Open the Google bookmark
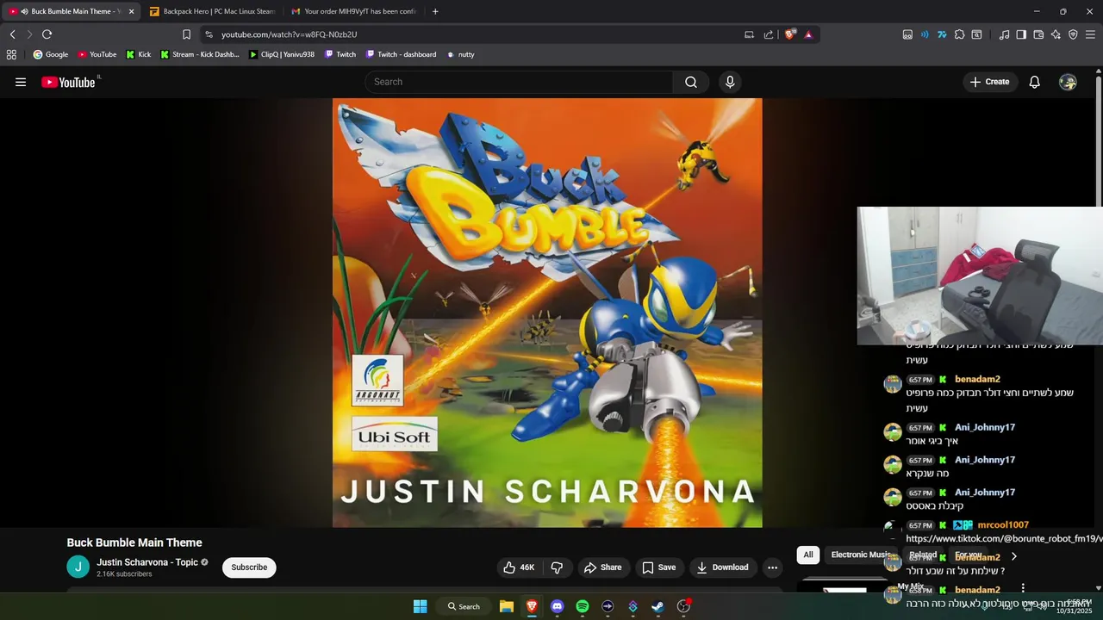Image resolution: width=1103 pixels, height=620 pixels. pyautogui.click(x=50, y=54)
